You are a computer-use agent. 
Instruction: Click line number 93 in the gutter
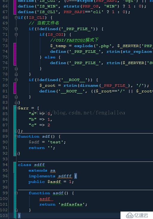click(x=5, y=159)
